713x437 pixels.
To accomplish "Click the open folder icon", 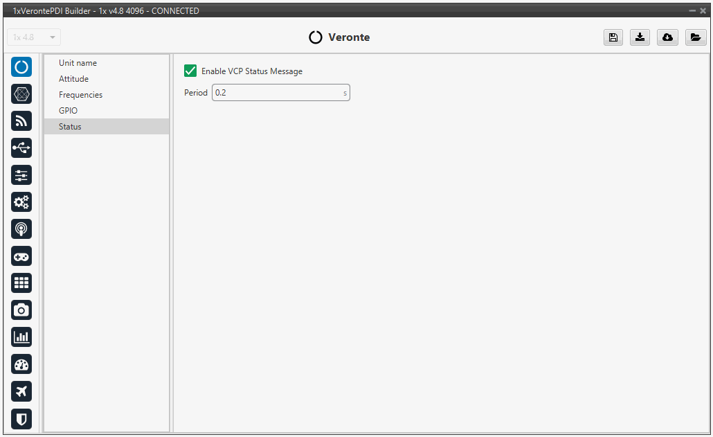I will (695, 37).
